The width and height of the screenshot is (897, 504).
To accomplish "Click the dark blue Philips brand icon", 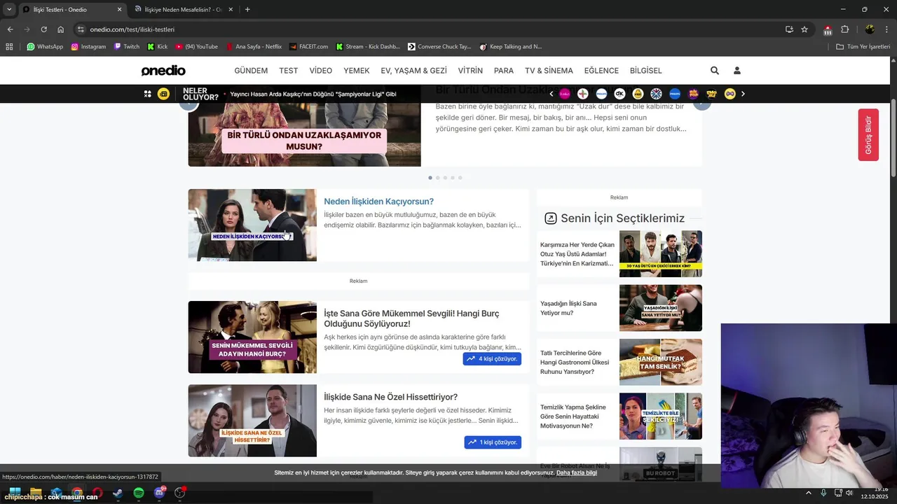I will point(675,94).
